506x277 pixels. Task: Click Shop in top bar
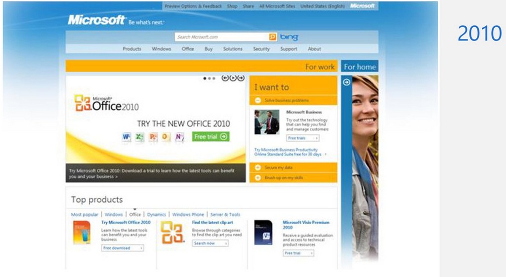click(x=232, y=6)
